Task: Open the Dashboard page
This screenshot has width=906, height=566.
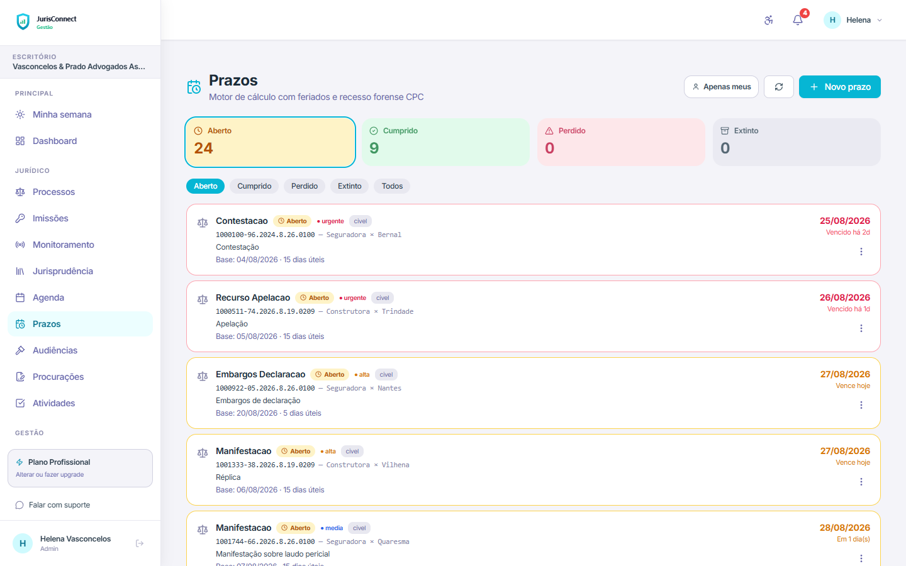Action: 80,141
